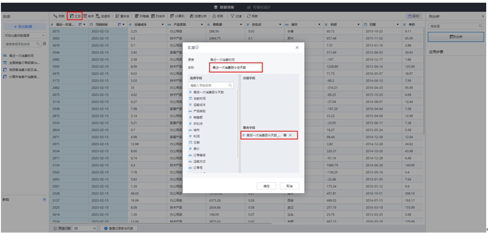Collapse the 列分析 panel using chevron
This screenshot has height=233, width=488.
pos(483,17)
